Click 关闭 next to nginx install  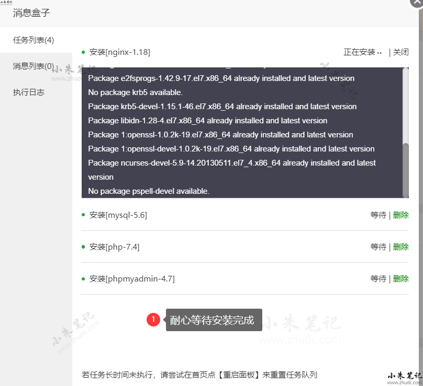coord(400,52)
